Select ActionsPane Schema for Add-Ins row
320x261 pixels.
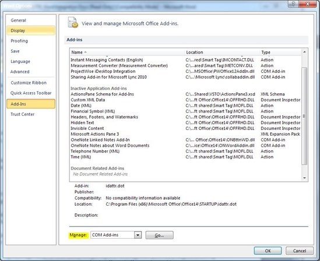coord(185,94)
